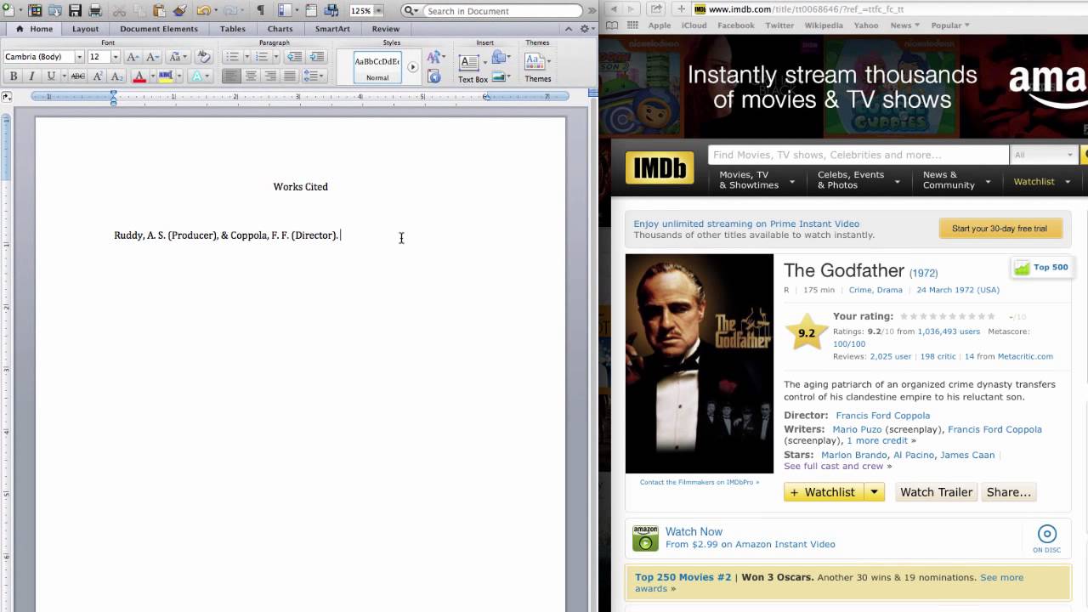1088x612 pixels.
Task: Toggle show paragraph marks (¶)
Action: click(260, 10)
